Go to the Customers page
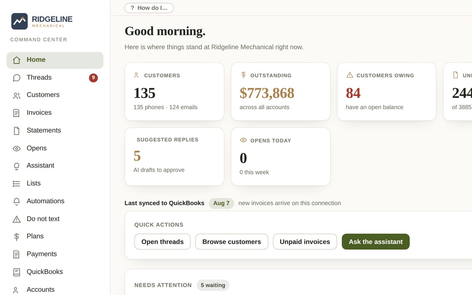472x295 pixels. [55, 95]
